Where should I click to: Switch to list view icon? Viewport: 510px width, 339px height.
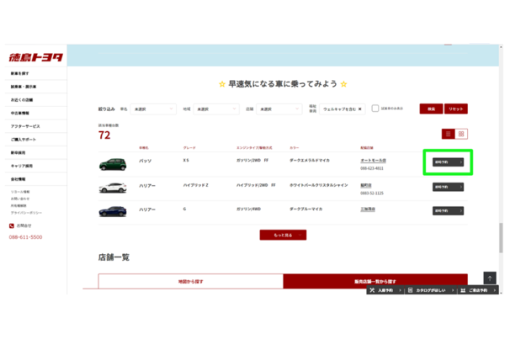tap(449, 134)
